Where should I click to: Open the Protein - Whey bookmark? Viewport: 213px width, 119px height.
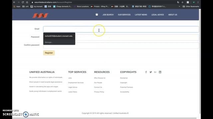(x=100, y=7)
